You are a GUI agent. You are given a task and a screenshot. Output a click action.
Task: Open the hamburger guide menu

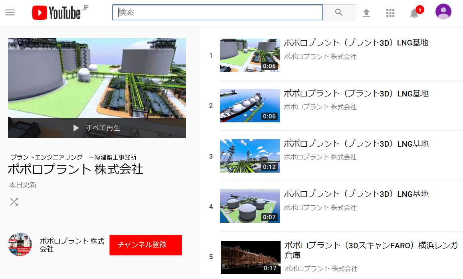pos(10,12)
